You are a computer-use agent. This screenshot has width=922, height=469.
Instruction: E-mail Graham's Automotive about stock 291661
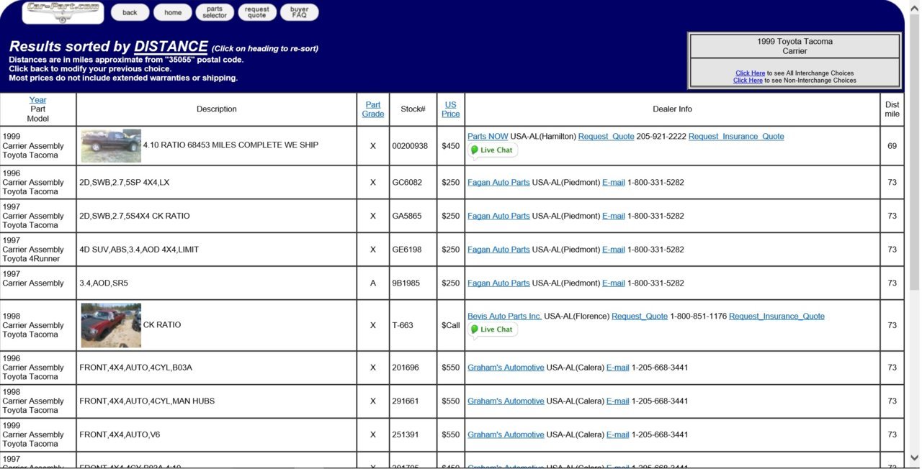tap(618, 401)
